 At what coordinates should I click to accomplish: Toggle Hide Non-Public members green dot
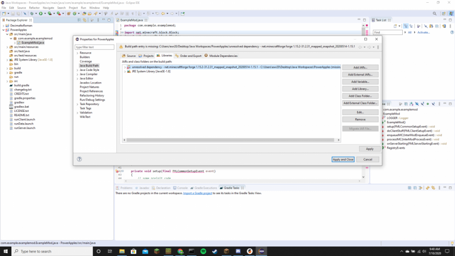pyautogui.click(x=428, y=104)
